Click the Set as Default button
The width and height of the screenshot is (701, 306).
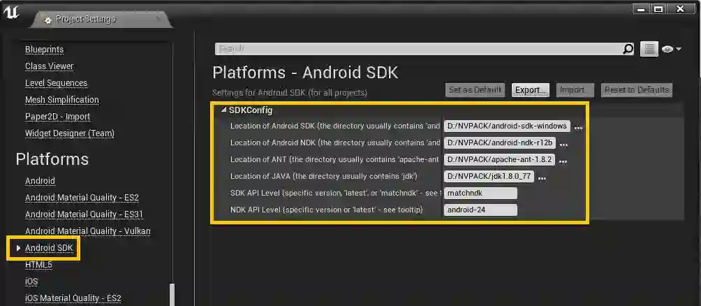(475, 89)
